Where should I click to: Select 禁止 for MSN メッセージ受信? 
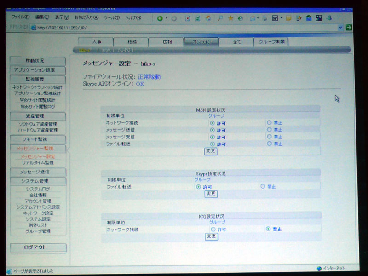click(x=269, y=137)
